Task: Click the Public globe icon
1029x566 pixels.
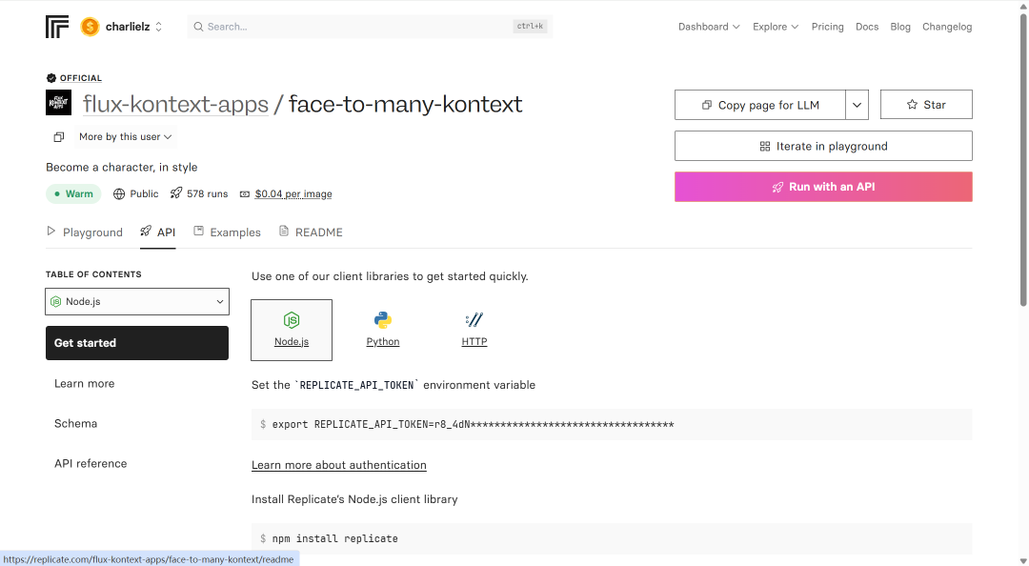Action: [x=119, y=193]
